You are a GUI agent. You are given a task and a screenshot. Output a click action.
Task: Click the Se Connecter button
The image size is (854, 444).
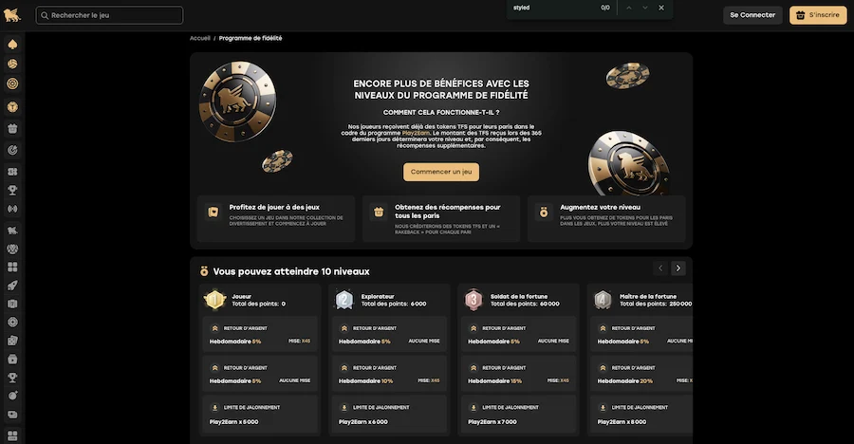pyautogui.click(x=752, y=15)
